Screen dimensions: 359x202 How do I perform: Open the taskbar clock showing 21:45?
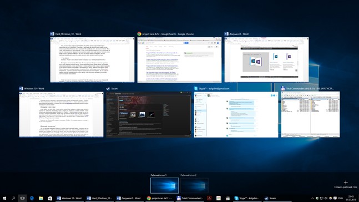(x=351, y=198)
